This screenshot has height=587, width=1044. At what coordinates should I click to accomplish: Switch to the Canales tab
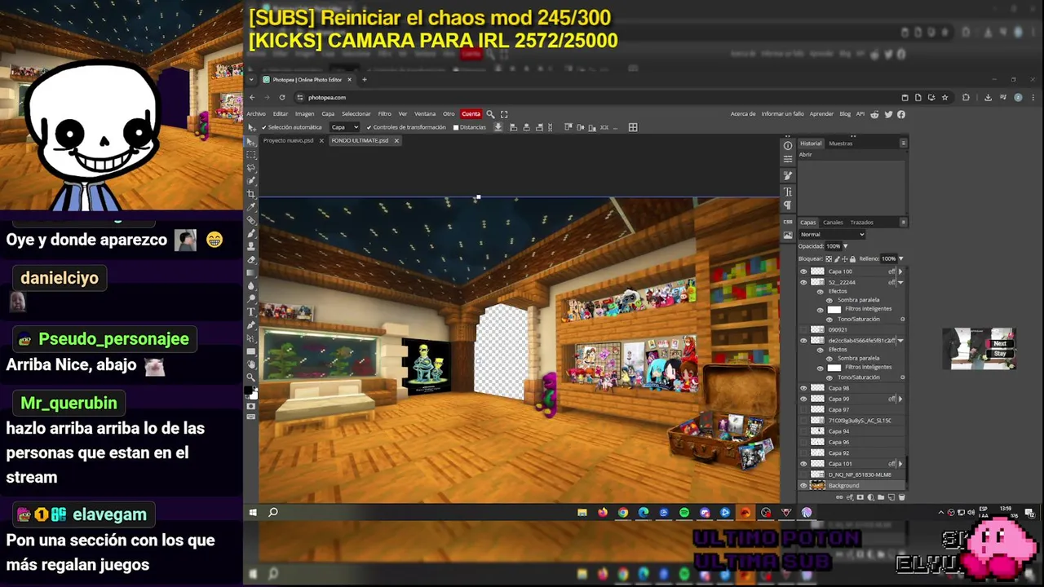833,222
